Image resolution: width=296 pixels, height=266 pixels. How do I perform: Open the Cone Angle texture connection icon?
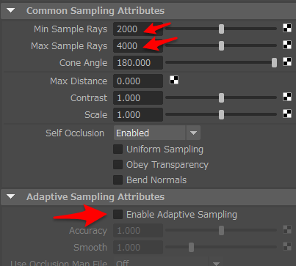click(287, 62)
